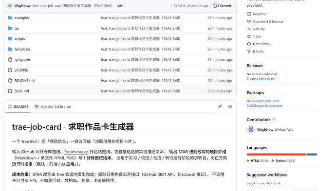This screenshot has height=191, width=336.
Task: Open the README outline list icon
Action: click(x=230, y=106)
